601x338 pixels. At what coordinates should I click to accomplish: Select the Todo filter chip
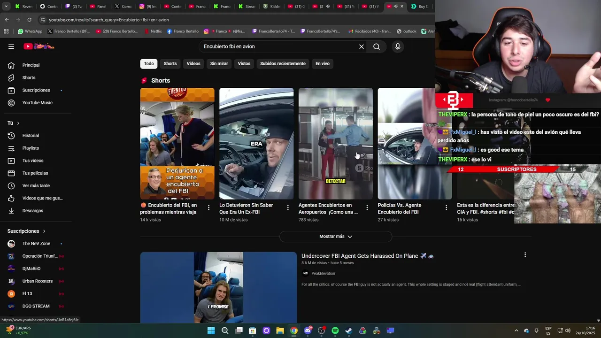coord(149,63)
